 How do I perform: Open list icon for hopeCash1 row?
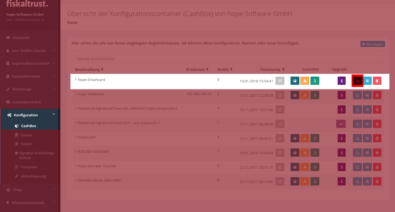click(367, 138)
